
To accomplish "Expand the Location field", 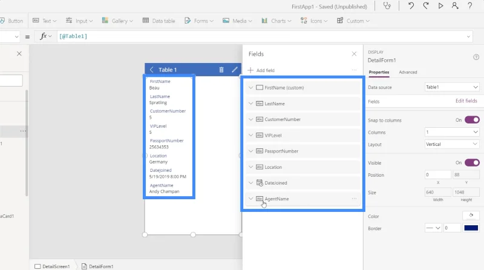I will 250,167.
